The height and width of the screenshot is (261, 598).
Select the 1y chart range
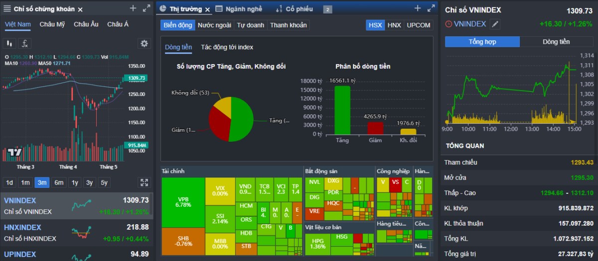(75, 182)
